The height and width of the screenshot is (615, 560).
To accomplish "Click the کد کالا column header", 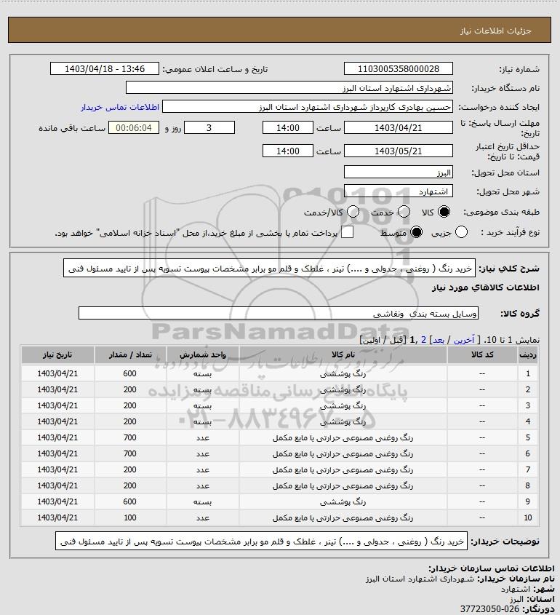I will click(x=482, y=354).
